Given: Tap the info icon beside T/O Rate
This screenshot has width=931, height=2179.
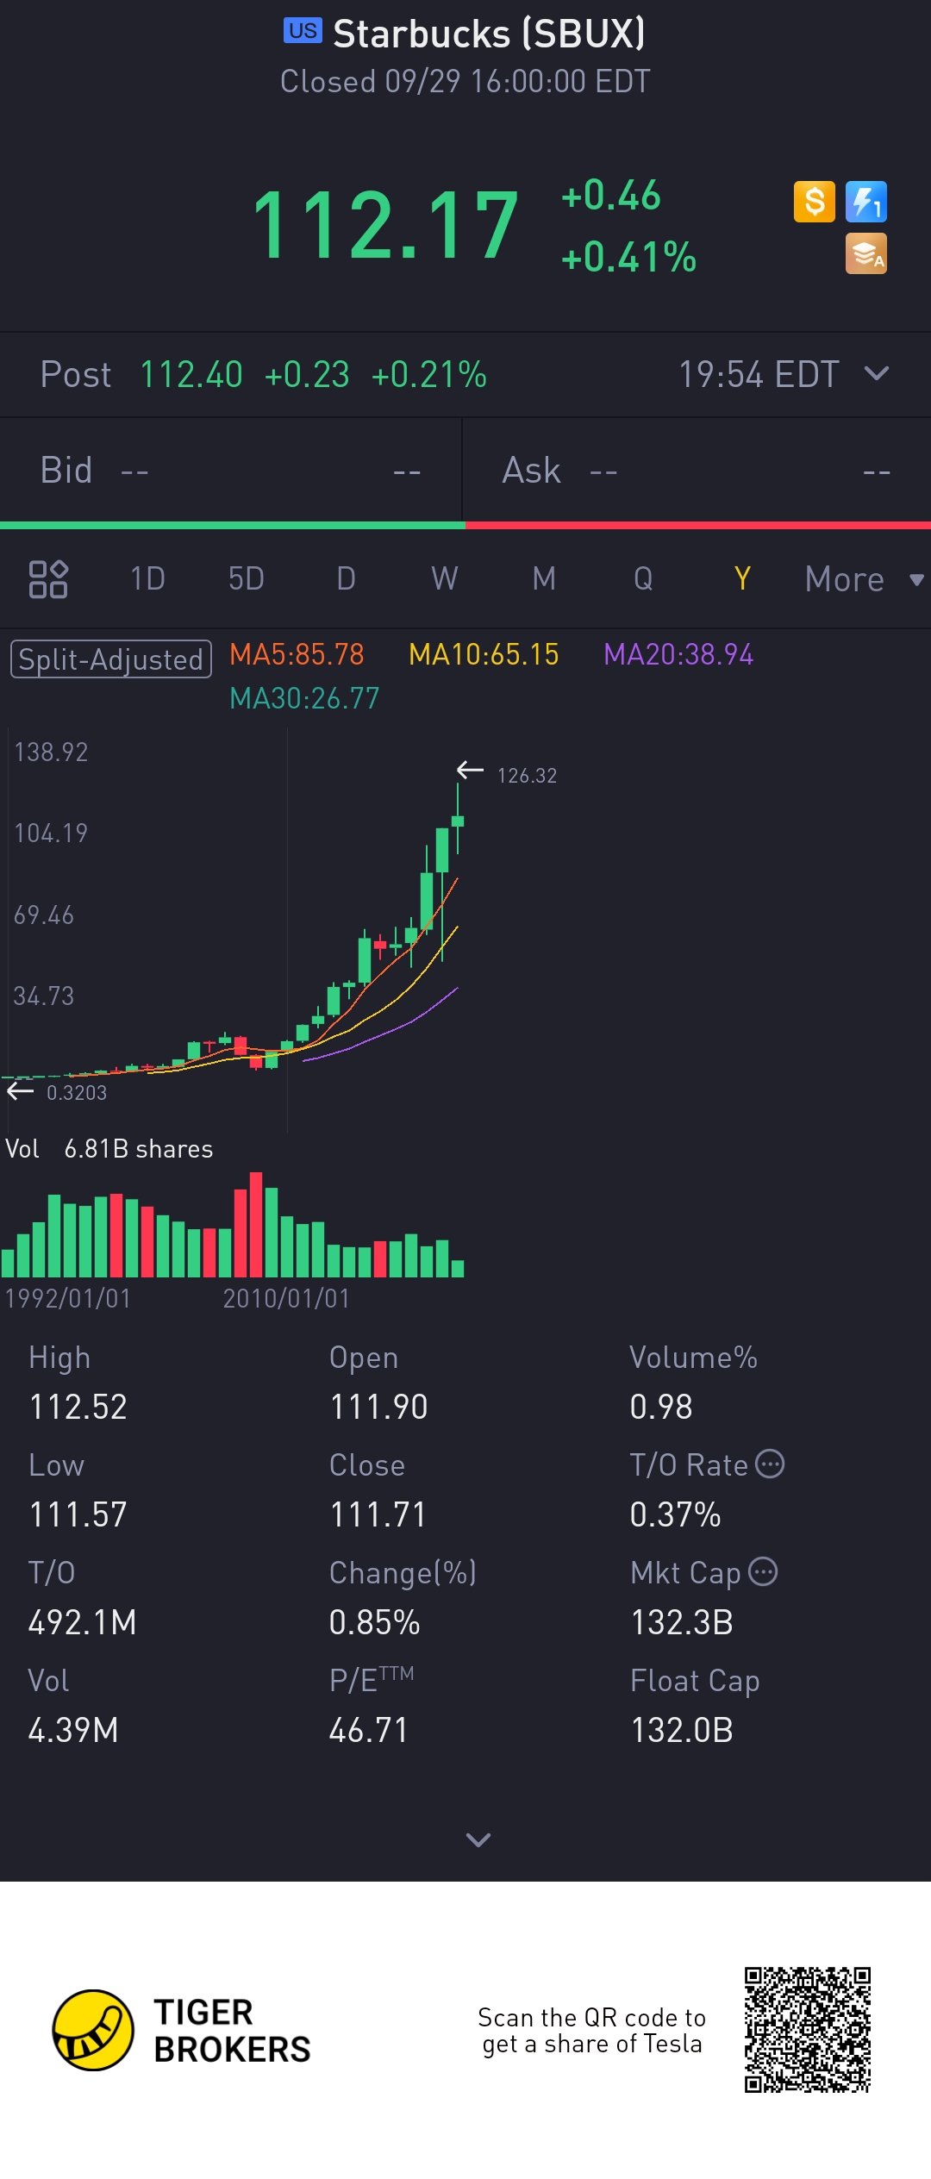Looking at the screenshot, I should [x=770, y=1464].
